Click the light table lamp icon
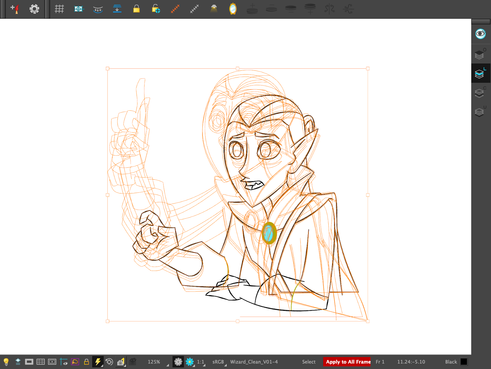The width and height of the screenshot is (491, 369). pyautogui.click(x=214, y=9)
